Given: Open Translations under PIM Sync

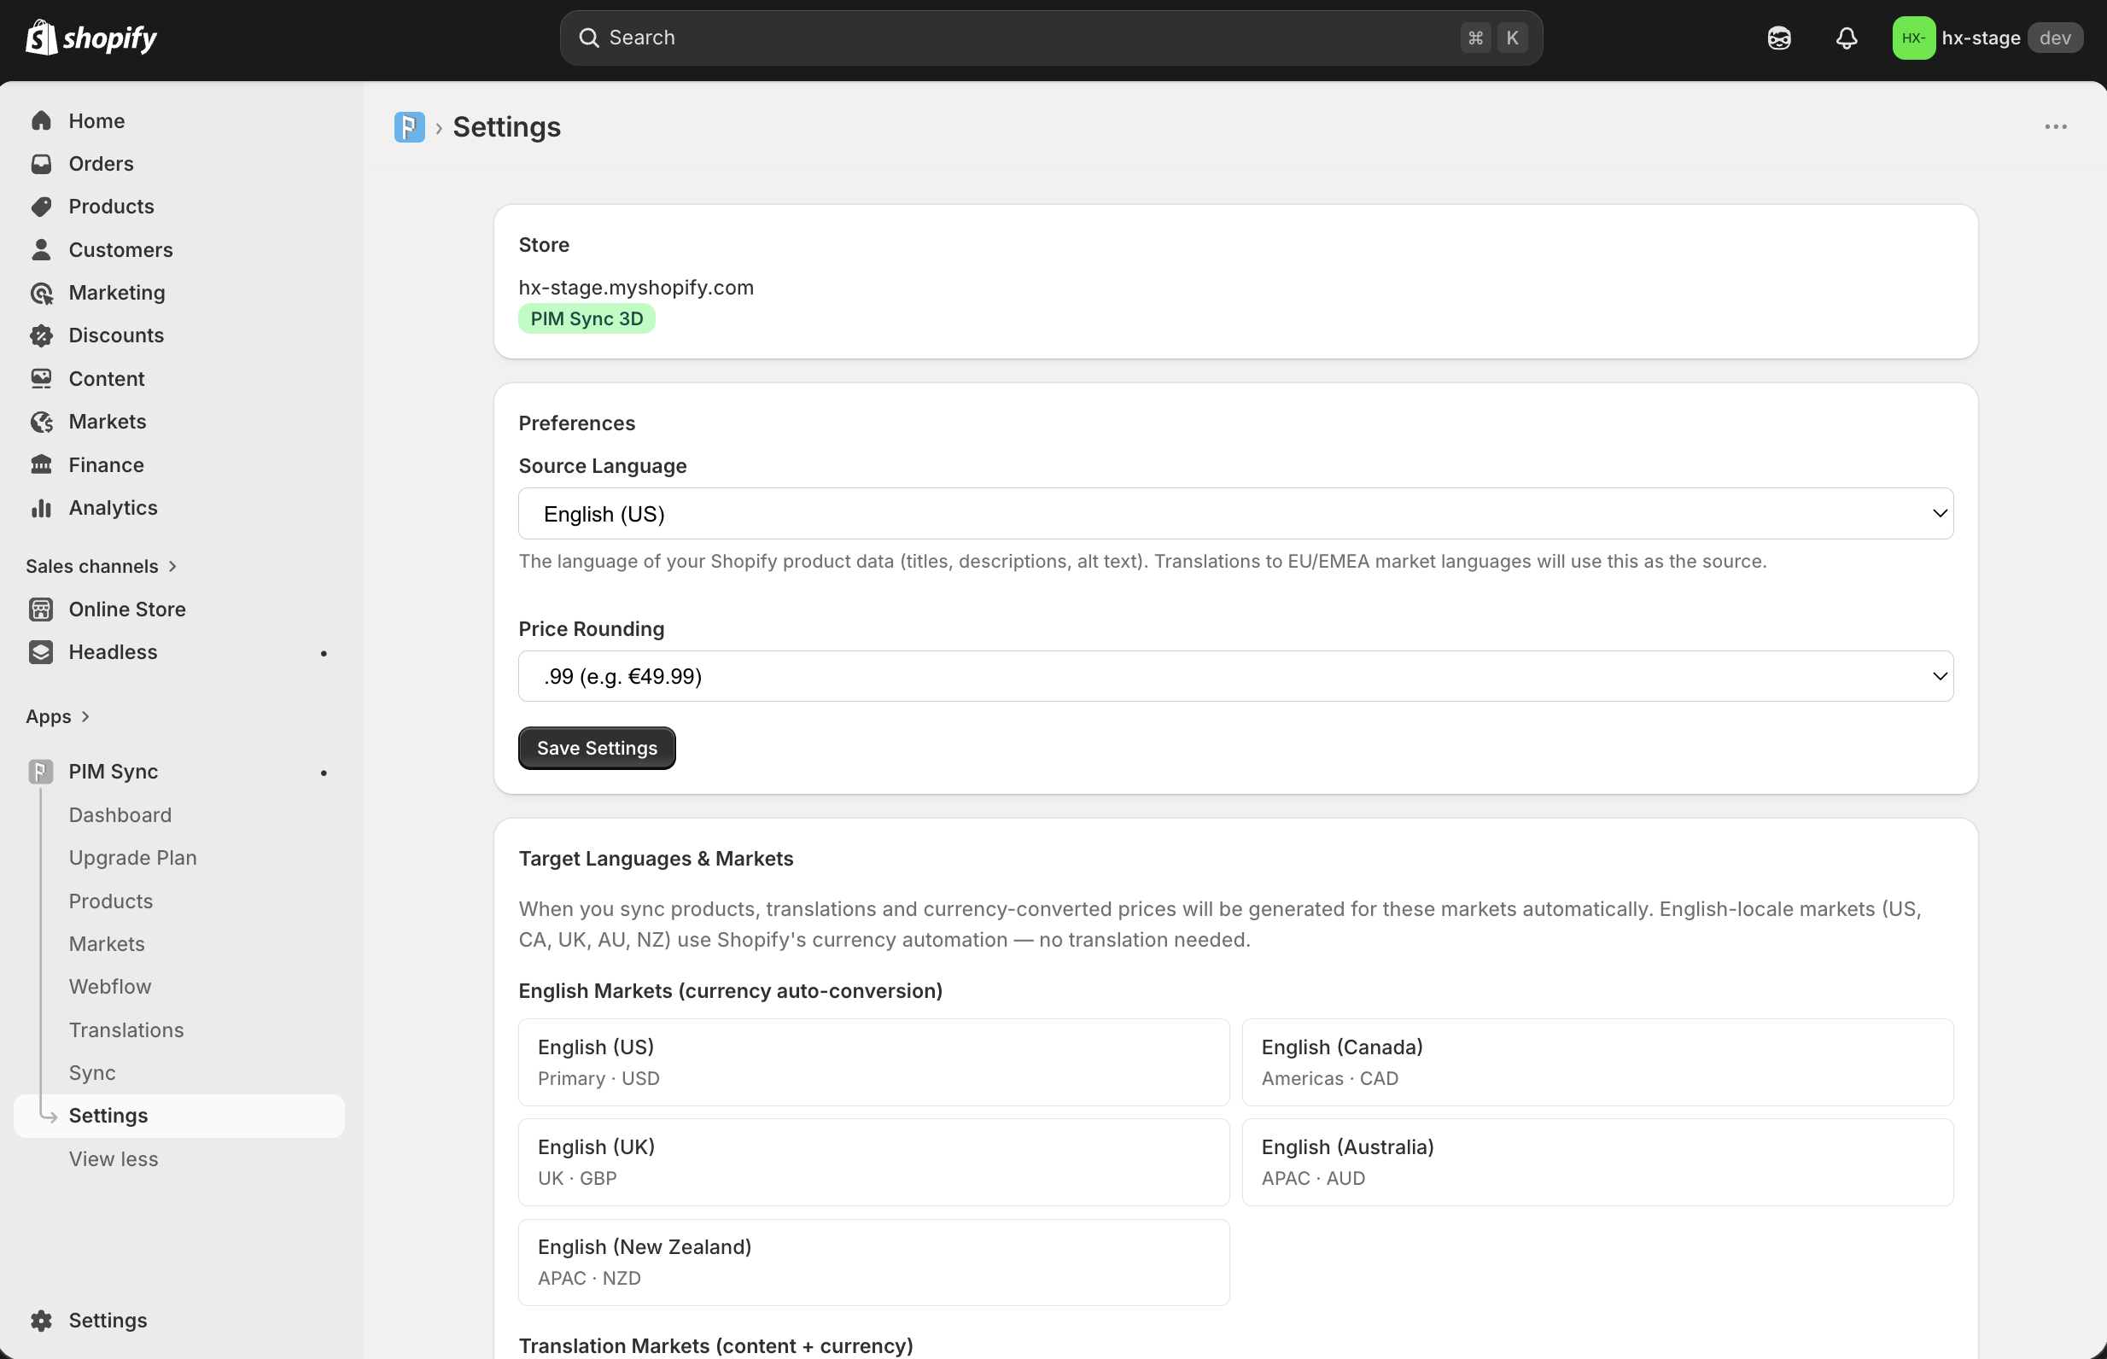Looking at the screenshot, I should (126, 1029).
